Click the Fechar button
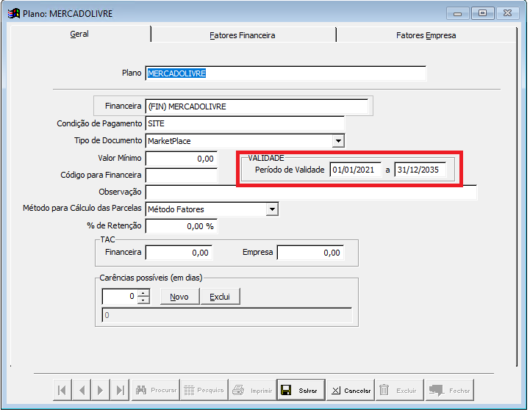 (x=449, y=390)
